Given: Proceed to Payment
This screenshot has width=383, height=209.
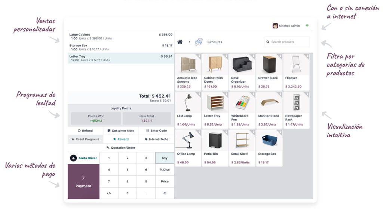Looking at the screenshot, I should click(x=83, y=181).
